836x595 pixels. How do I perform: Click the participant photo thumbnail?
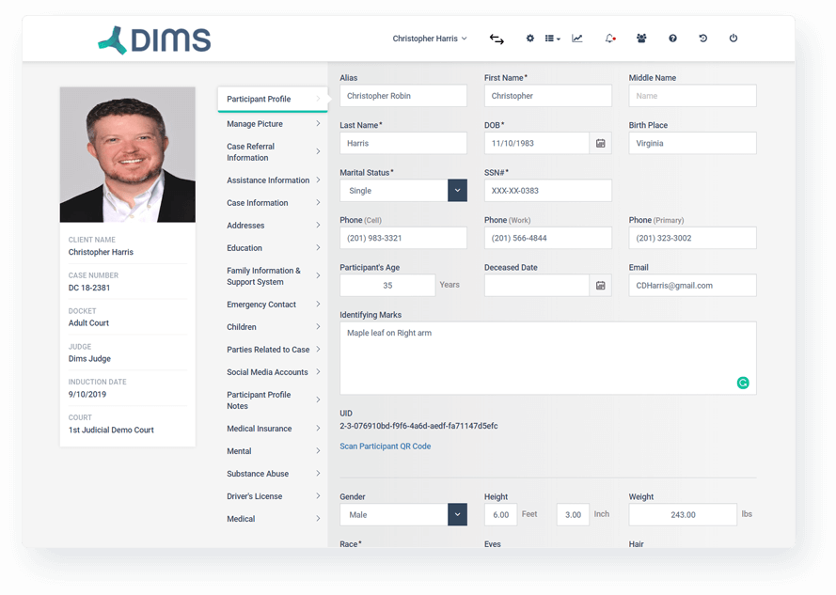pyautogui.click(x=128, y=154)
